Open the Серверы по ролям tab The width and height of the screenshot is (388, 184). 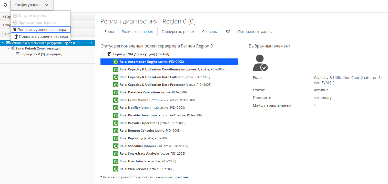tap(178, 32)
